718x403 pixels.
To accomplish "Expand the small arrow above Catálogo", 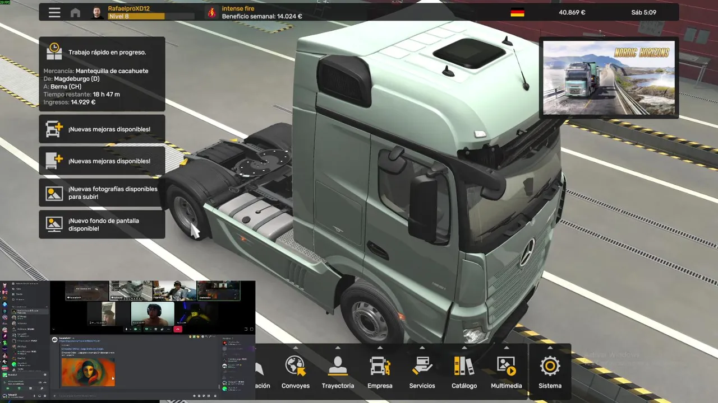I will 464,348.
